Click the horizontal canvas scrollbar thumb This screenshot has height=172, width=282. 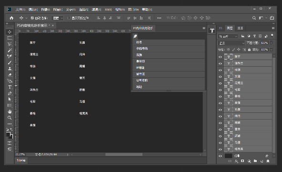click(x=124, y=154)
